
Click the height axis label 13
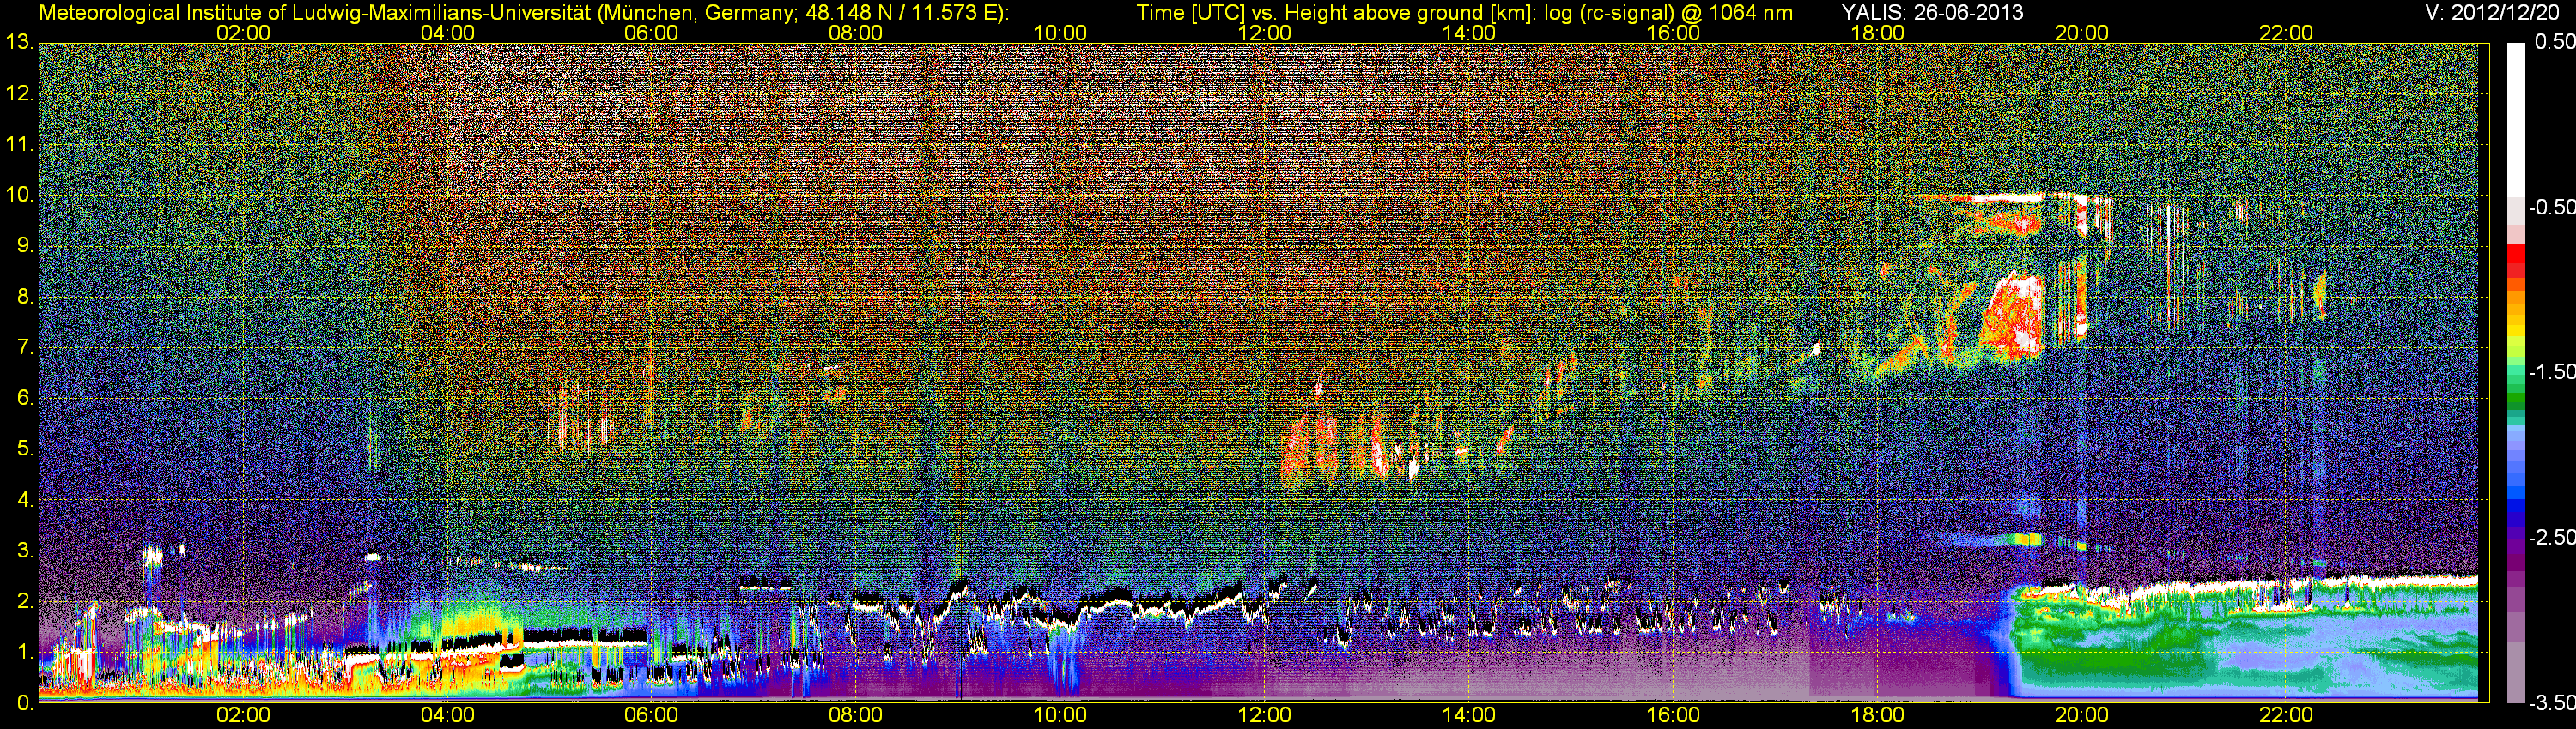click(x=19, y=43)
